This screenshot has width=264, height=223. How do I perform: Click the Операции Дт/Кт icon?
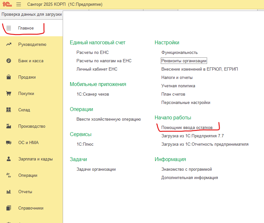(x=9, y=176)
